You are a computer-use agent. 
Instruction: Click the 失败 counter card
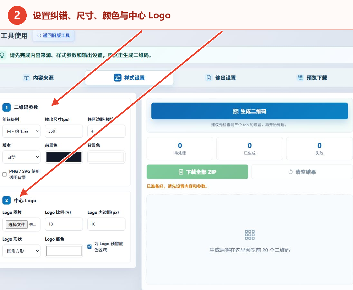point(320,148)
